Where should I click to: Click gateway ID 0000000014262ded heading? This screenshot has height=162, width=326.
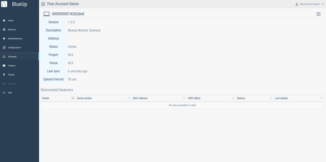[68, 14]
